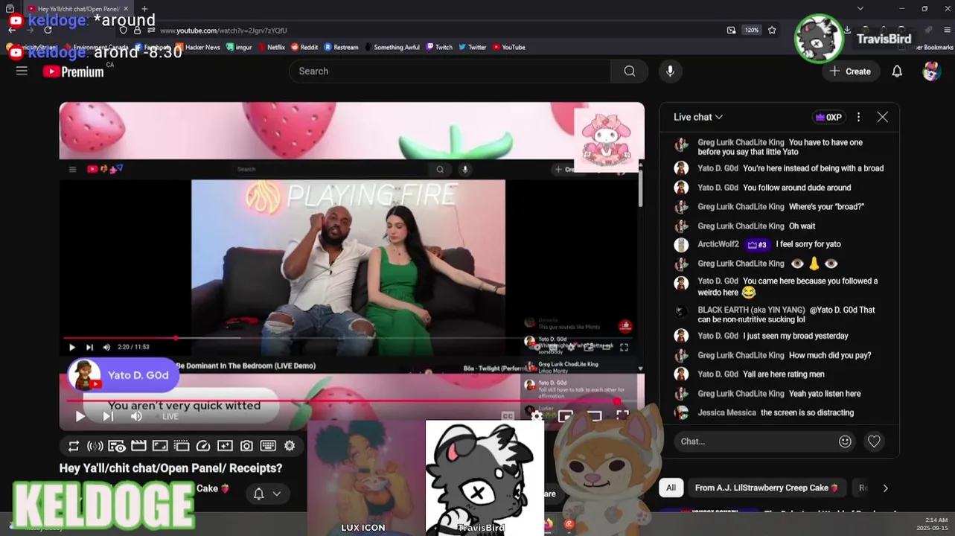Open the Reddit bookmark
Screen dimensions: 955x536
click(304, 47)
